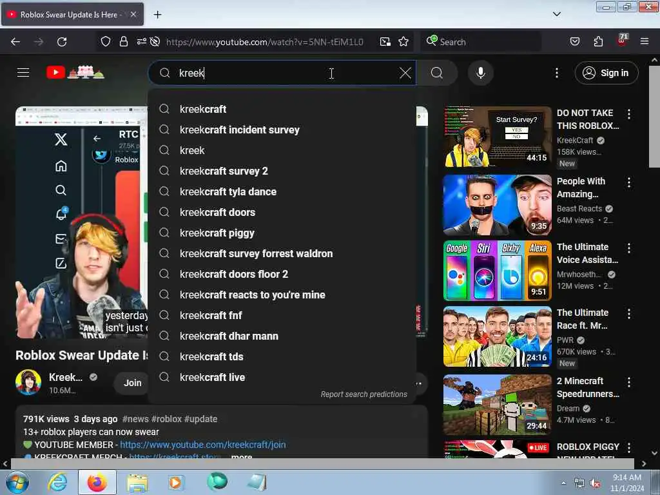Open the Windows Start button
Image resolution: width=660 pixels, height=495 pixels.
17,482
